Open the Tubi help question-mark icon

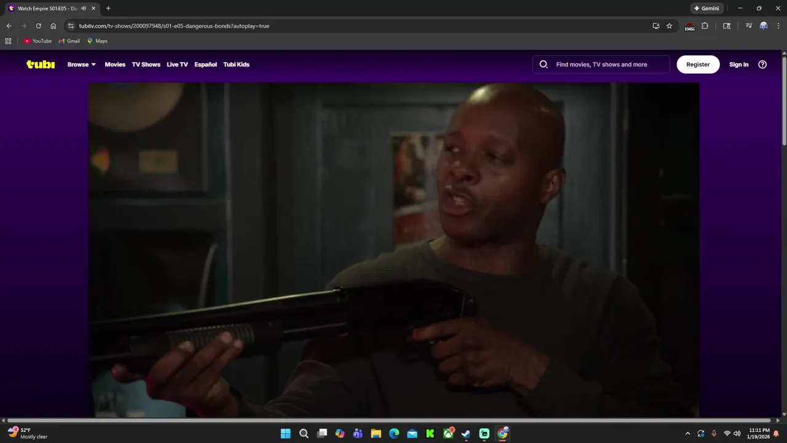tap(762, 65)
